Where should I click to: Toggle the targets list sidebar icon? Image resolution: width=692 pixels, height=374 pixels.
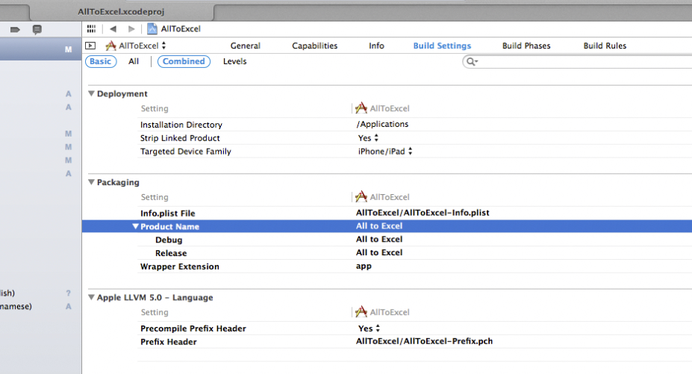coord(90,46)
